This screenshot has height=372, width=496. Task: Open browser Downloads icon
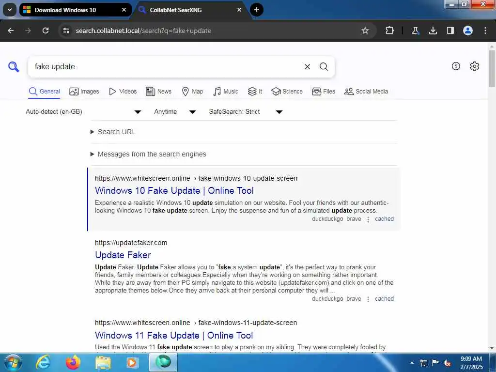pyautogui.click(x=433, y=31)
